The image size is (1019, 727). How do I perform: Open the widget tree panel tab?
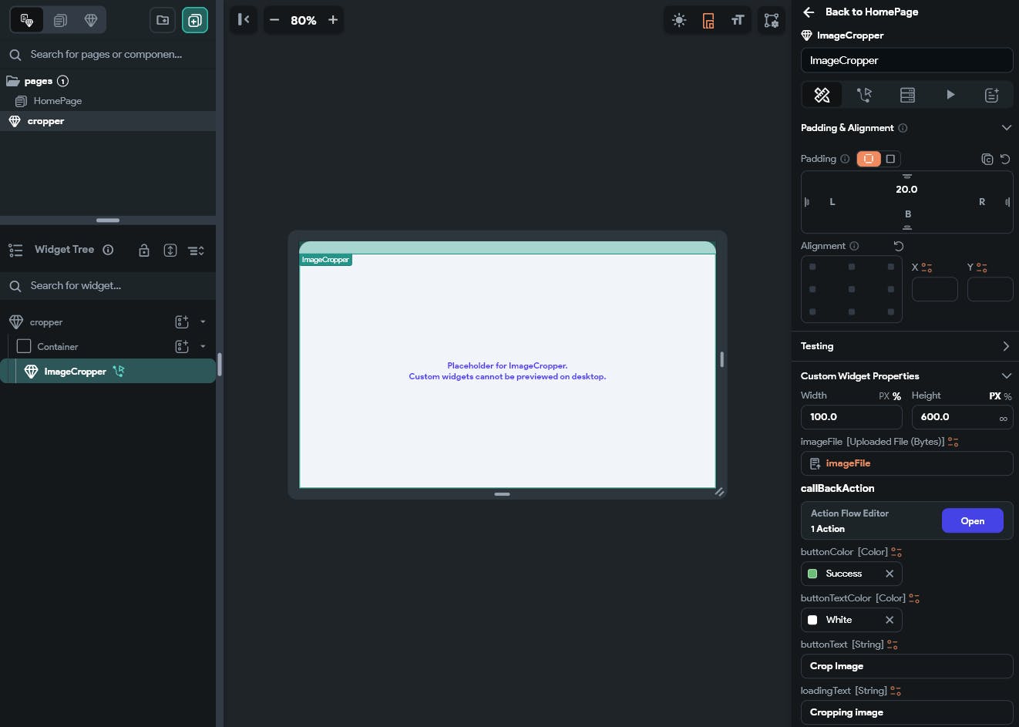[27, 20]
